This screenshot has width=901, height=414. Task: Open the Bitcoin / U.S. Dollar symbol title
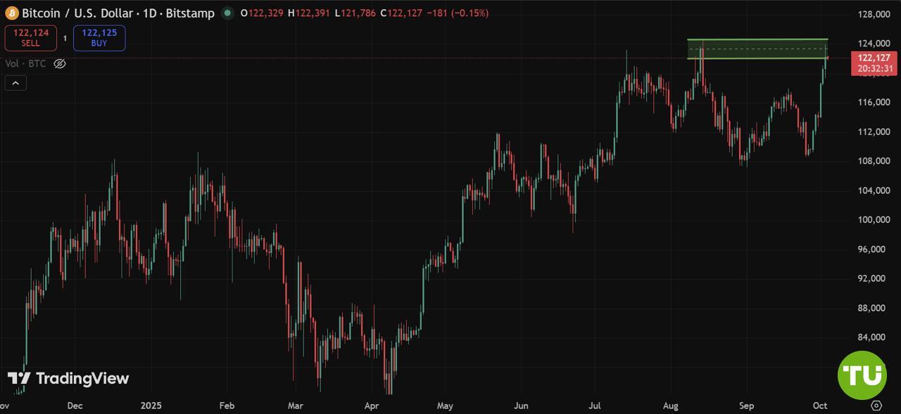(118, 13)
